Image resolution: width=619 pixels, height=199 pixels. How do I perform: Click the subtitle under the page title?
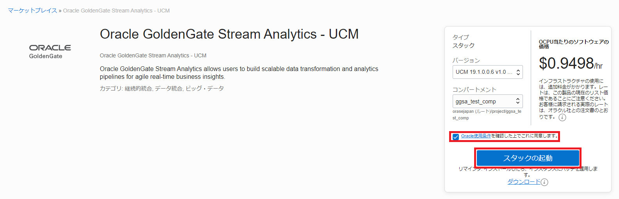(x=153, y=55)
